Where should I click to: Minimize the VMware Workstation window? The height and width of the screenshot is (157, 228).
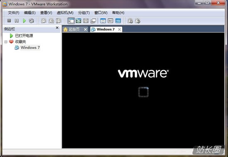(x=199, y=3)
